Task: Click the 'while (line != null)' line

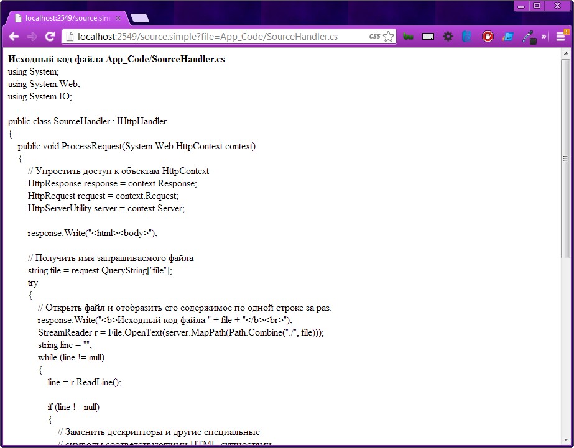Action: pos(71,358)
